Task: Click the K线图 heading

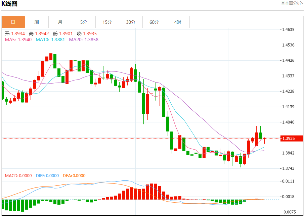Action: click(x=9, y=3)
